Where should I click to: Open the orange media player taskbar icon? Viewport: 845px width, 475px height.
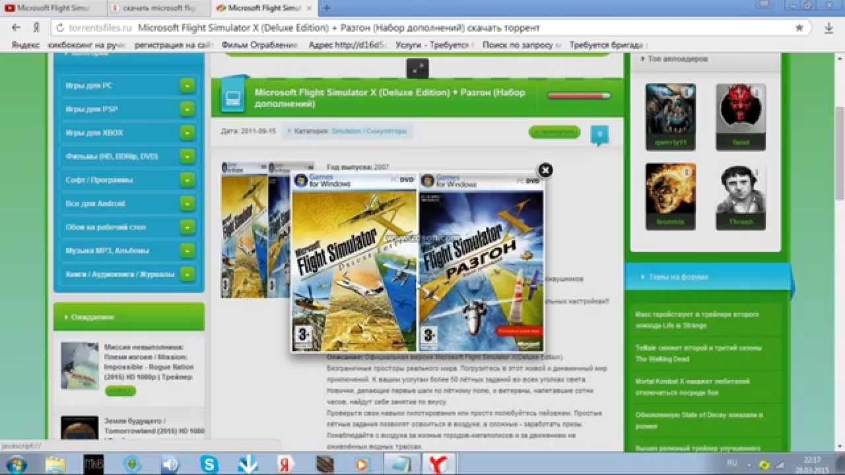click(362, 464)
